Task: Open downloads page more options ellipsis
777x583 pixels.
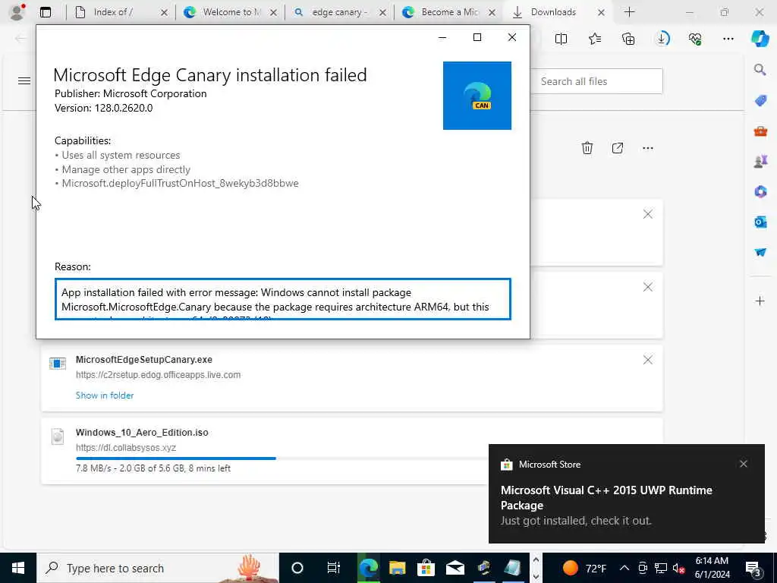Action: [648, 148]
